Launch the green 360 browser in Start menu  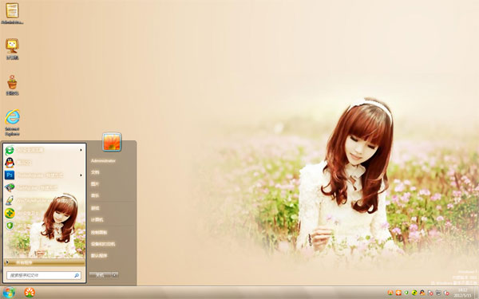pos(10,150)
